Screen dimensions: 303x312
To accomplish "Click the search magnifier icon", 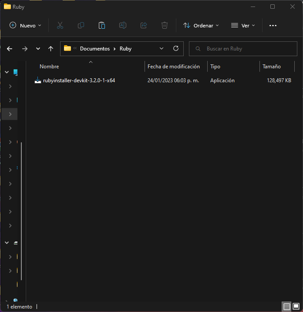I will click(x=198, y=49).
